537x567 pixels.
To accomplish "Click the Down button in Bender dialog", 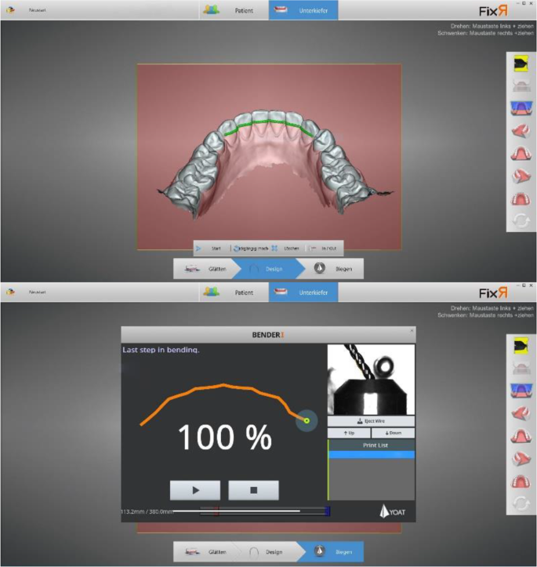I will click(x=393, y=433).
